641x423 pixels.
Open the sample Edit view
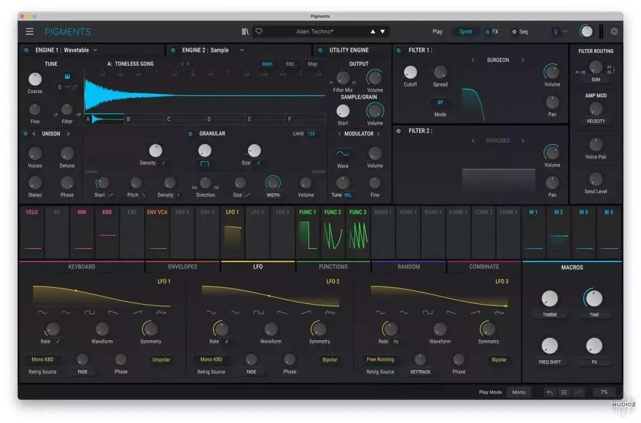(290, 64)
